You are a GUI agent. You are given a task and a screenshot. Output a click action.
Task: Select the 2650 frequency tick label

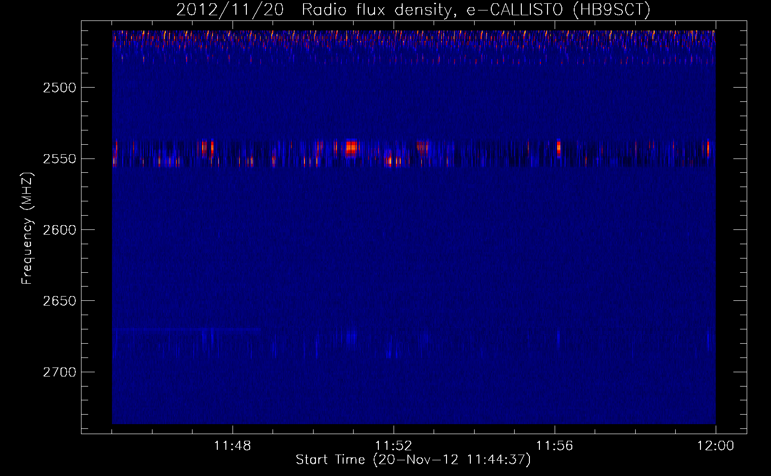click(60, 301)
